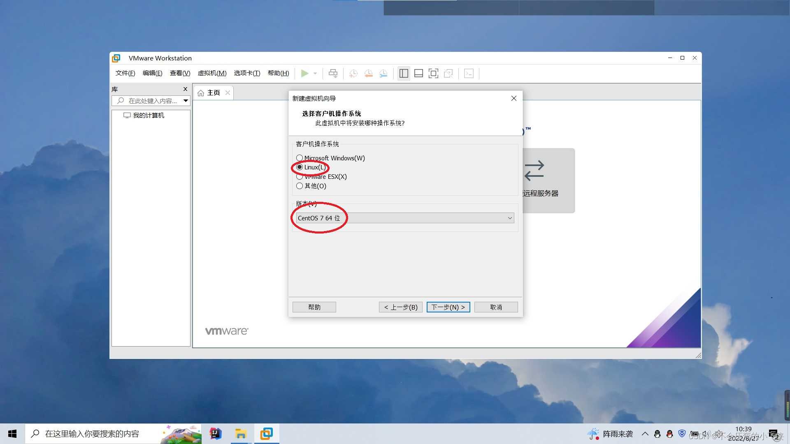Image resolution: width=790 pixels, height=444 pixels.
Task: Click the battery power tray icon
Action: point(695,434)
